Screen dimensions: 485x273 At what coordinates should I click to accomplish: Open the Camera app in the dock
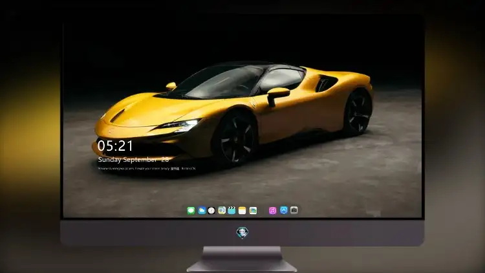coord(294,210)
